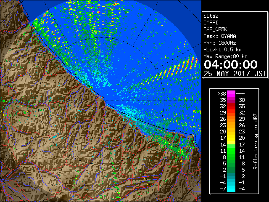This screenshot has width=269, height=202.
Task: Click the "04:00:00" timestamp
Action: (231, 64)
